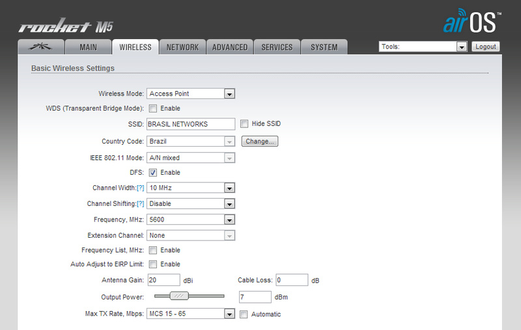
Task: Switch to the SYSTEM tab
Action: [x=324, y=47]
